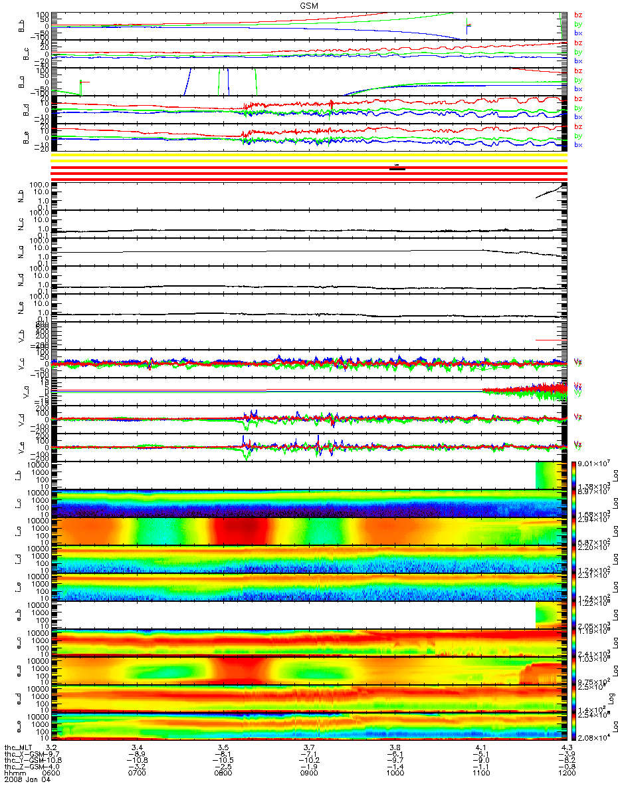
Task: Select the color bar beside e_c spectrogram
Action: pos(573,642)
